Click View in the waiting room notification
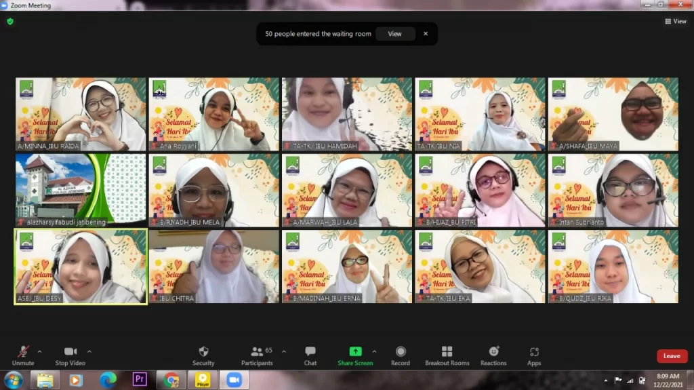 coord(395,34)
